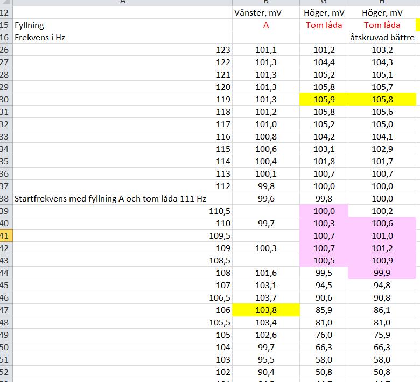
Task: Select the row 12 header
Action: coord(5,12)
